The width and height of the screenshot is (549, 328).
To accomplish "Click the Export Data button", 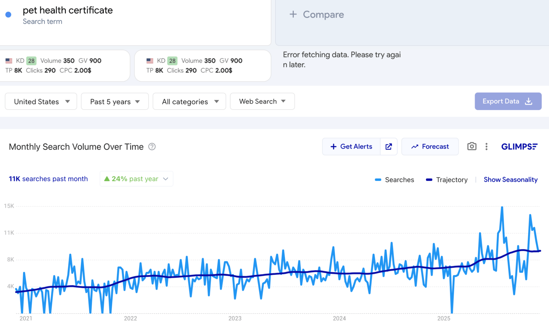I will 508,101.
